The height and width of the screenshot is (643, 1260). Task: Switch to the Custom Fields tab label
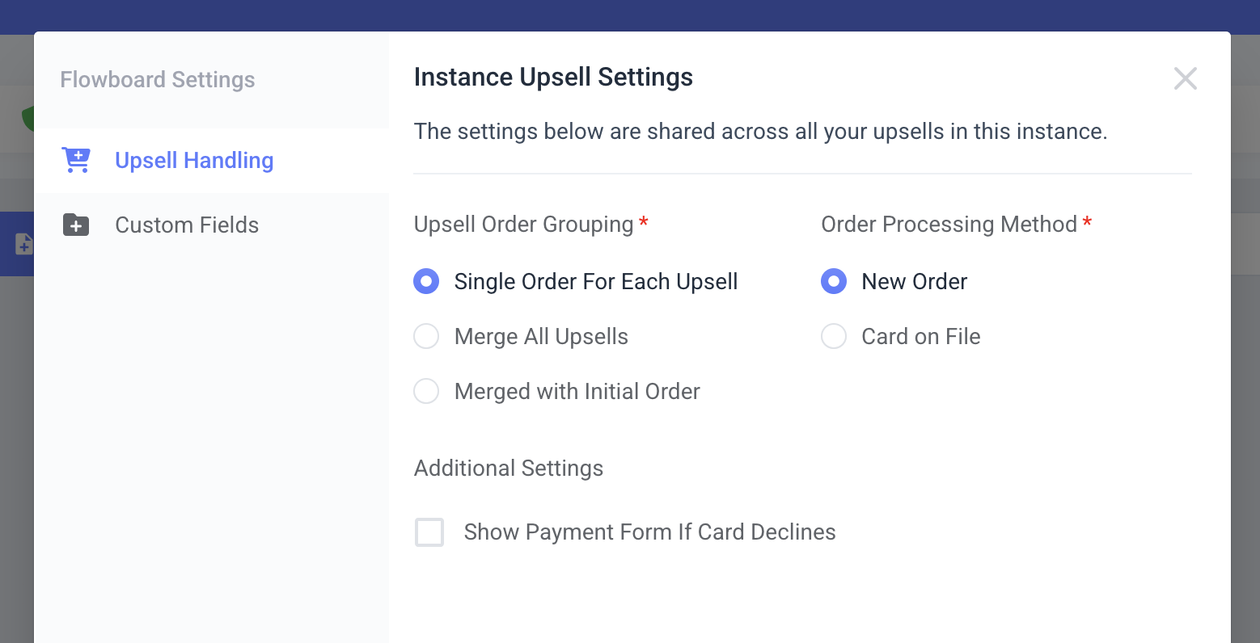187,225
